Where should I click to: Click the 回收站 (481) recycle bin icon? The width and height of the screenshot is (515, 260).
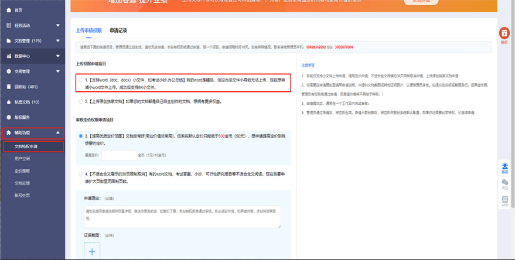pos(8,87)
